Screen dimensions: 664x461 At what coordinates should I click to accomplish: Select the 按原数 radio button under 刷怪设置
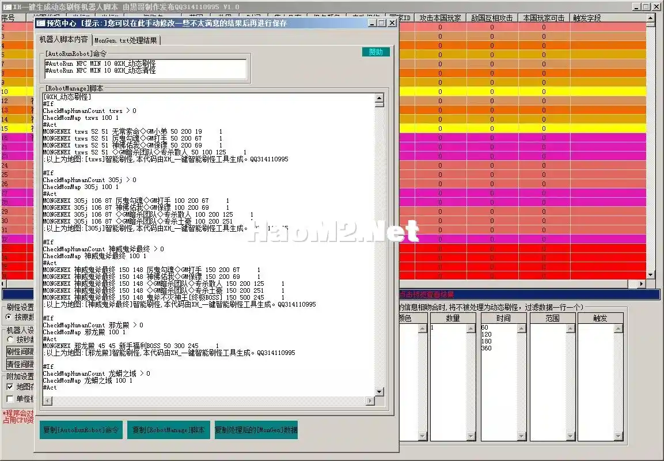pyautogui.click(x=9, y=317)
